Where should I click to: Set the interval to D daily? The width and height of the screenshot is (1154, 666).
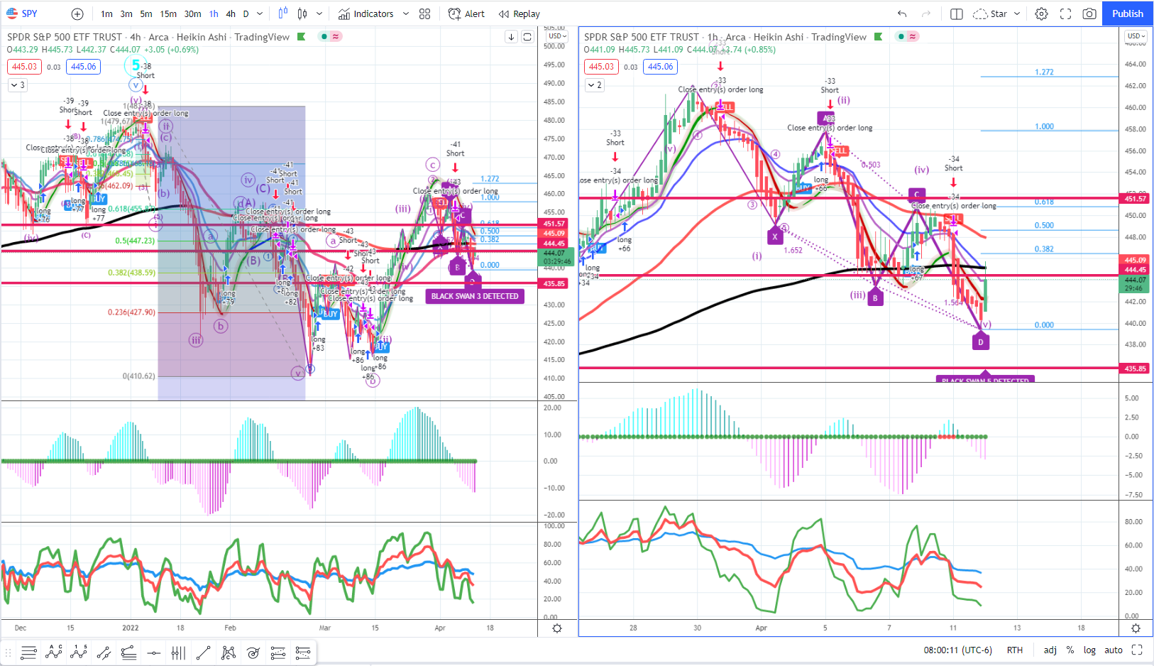click(x=246, y=13)
